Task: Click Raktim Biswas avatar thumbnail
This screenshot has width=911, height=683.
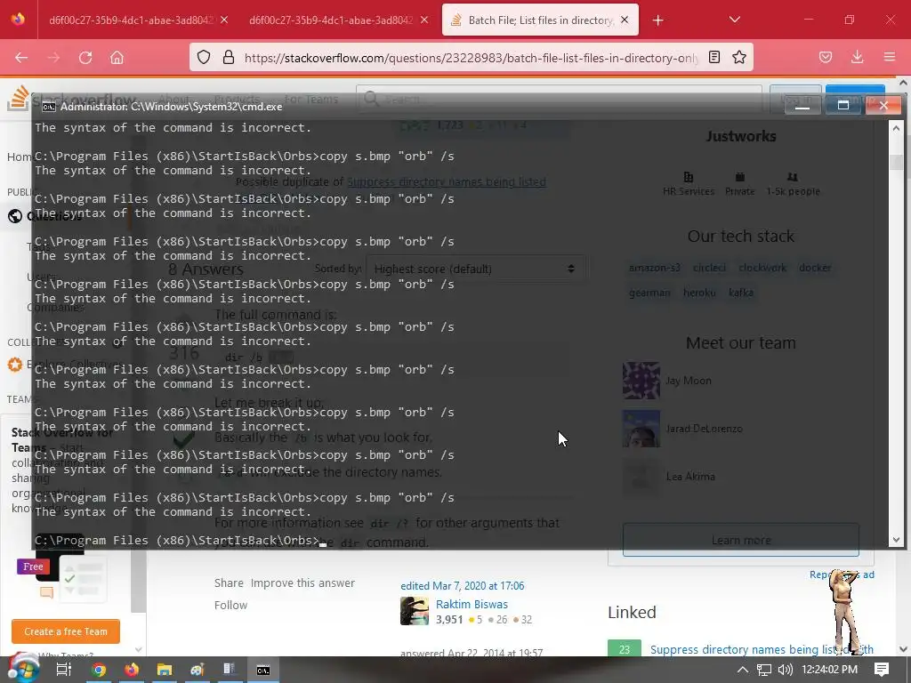Action: pyautogui.click(x=415, y=611)
